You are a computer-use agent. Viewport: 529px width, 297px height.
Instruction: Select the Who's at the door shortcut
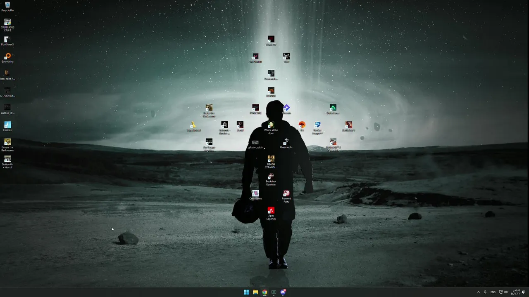271,128
